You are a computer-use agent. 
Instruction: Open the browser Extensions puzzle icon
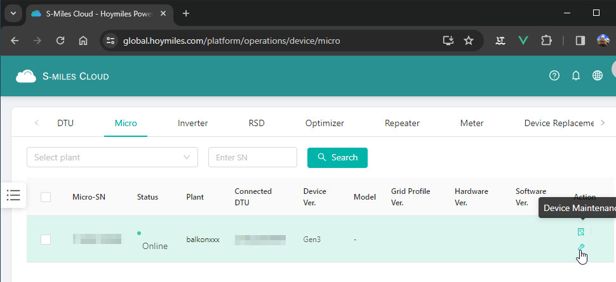546,41
